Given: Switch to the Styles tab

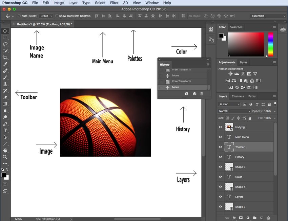Looking at the screenshot, I should point(243,62).
